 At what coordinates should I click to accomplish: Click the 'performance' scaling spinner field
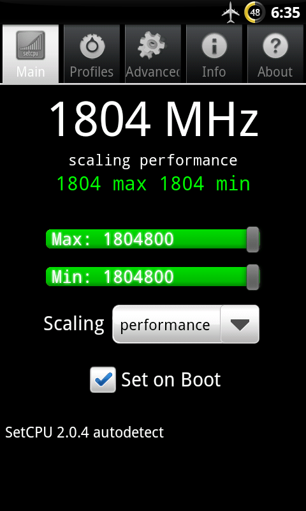click(x=186, y=324)
